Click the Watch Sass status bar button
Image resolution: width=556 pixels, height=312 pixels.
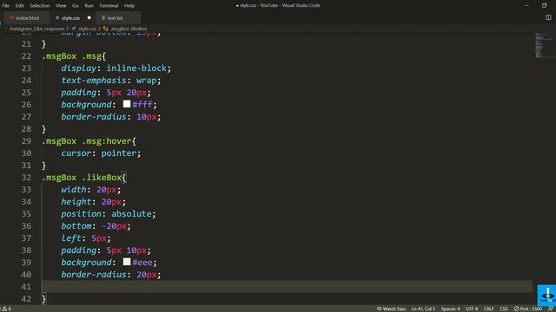[391, 309]
